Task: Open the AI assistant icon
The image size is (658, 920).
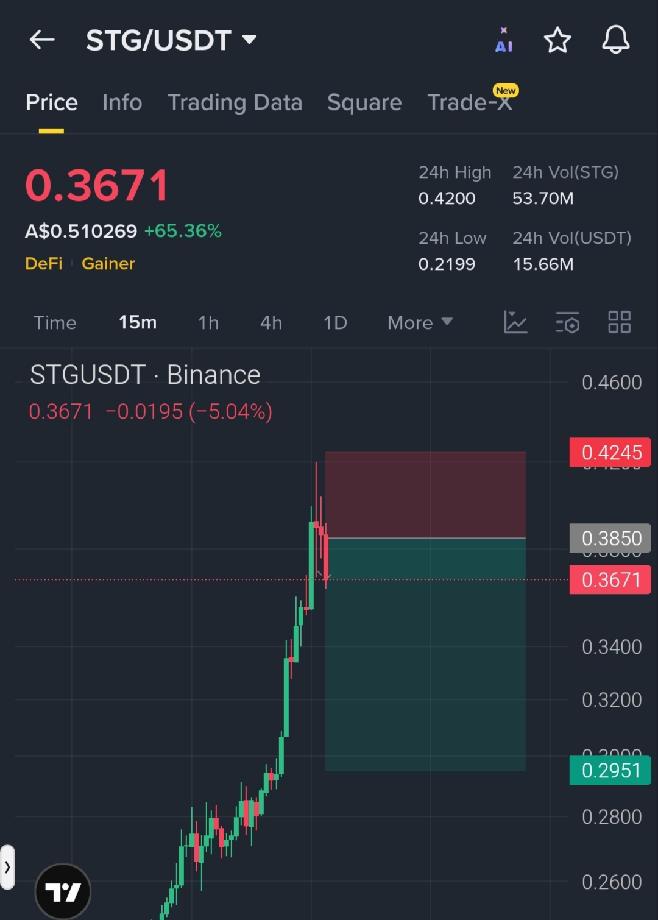Action: 504,40
